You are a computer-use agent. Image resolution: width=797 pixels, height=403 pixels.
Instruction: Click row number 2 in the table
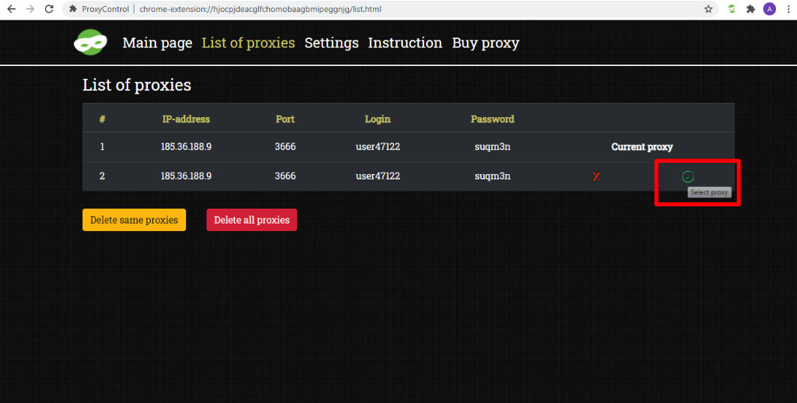102,176
